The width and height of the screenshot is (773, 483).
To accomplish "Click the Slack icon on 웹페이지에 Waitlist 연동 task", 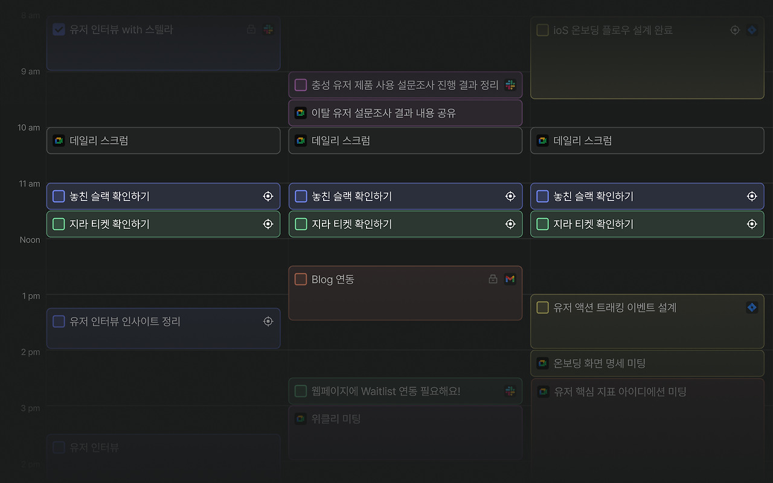I will tap(510, 391).
